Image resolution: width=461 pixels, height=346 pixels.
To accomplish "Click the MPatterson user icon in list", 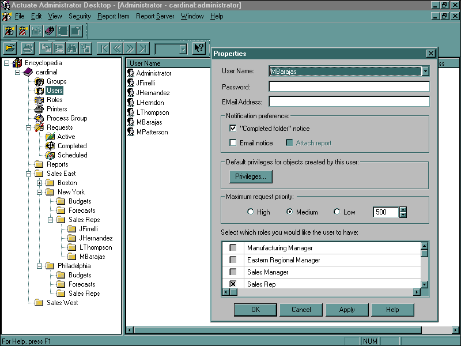I will 131,132.
